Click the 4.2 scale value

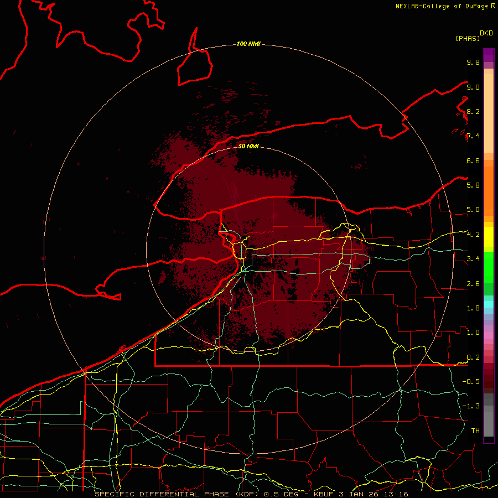473,235
